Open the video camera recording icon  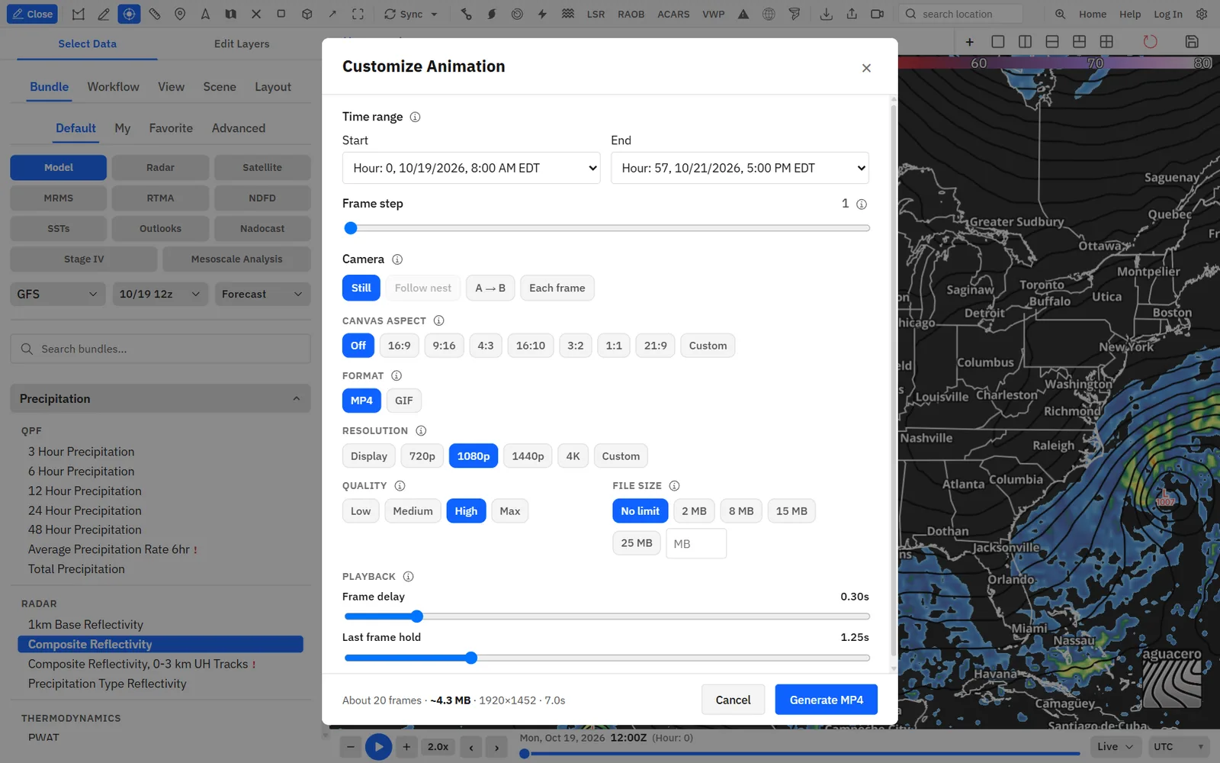tap(877, 14)
